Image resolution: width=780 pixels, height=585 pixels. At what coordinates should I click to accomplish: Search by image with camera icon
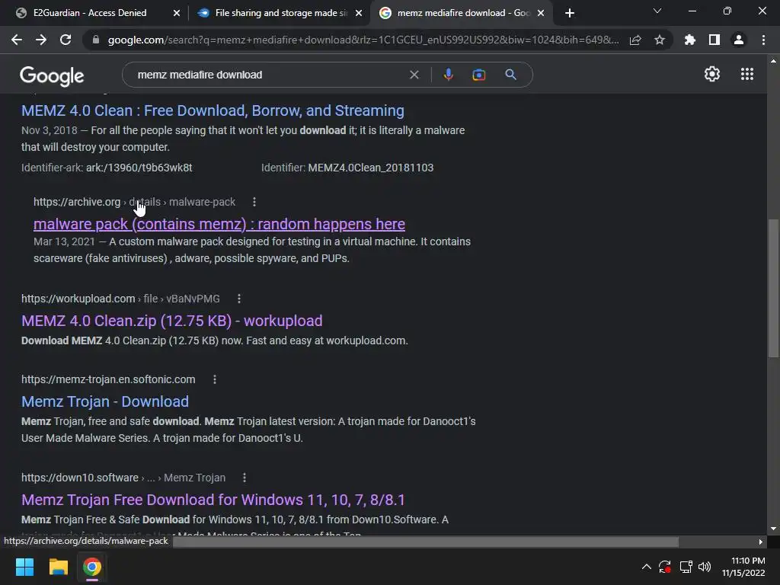pos(478,75)
